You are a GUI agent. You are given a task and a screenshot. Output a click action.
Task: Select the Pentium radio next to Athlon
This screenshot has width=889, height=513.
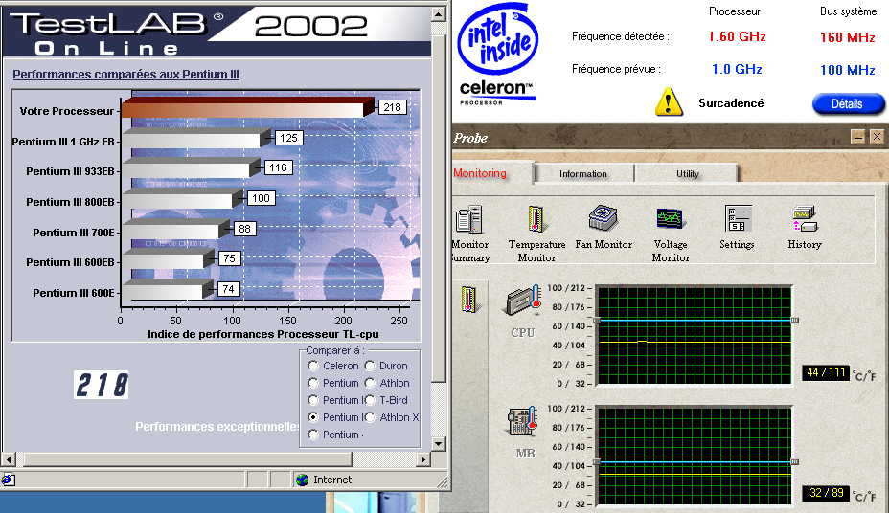[313, 383]
